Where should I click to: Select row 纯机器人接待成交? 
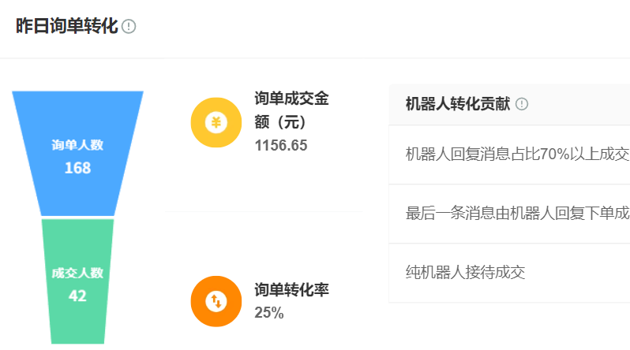(509, 273)
